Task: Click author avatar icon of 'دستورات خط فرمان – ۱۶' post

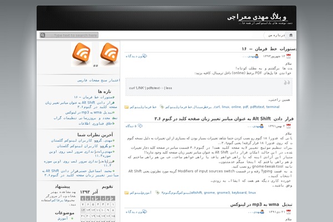Action: click(x=256, y=56)
